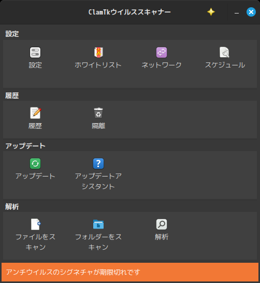Click the 解析 section heading
This screenshot has width=260, height=283.
pos(12,207)
